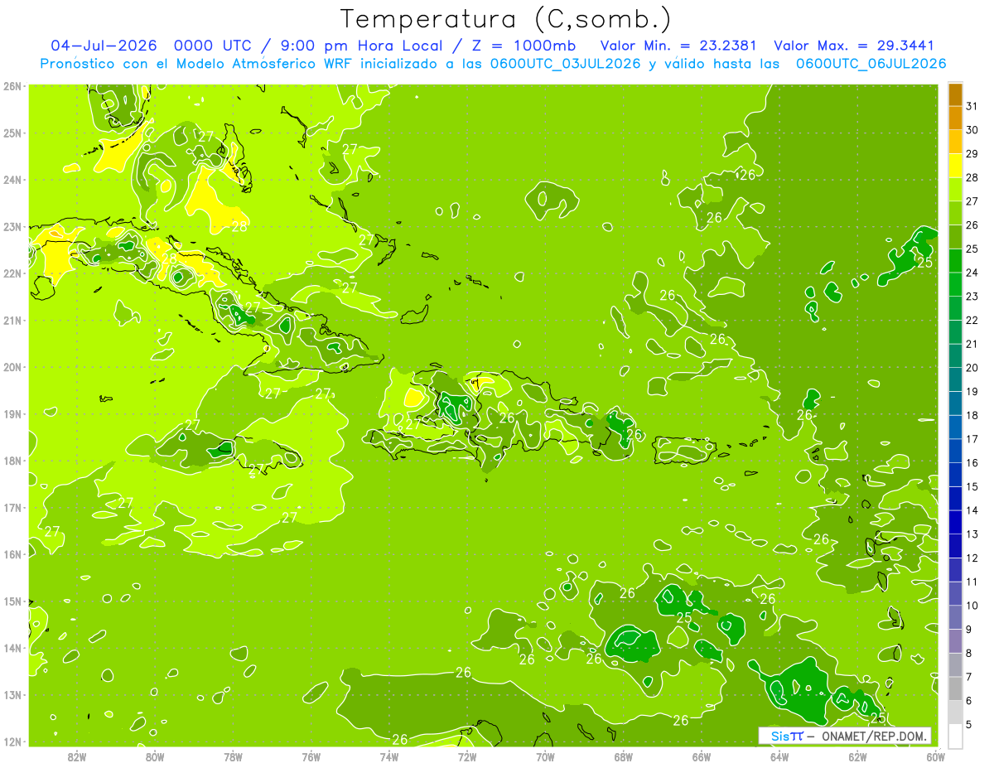This screenshot has height=768, width=994.
Task: Click the '14N' latitude axis label
Action: 12,648
